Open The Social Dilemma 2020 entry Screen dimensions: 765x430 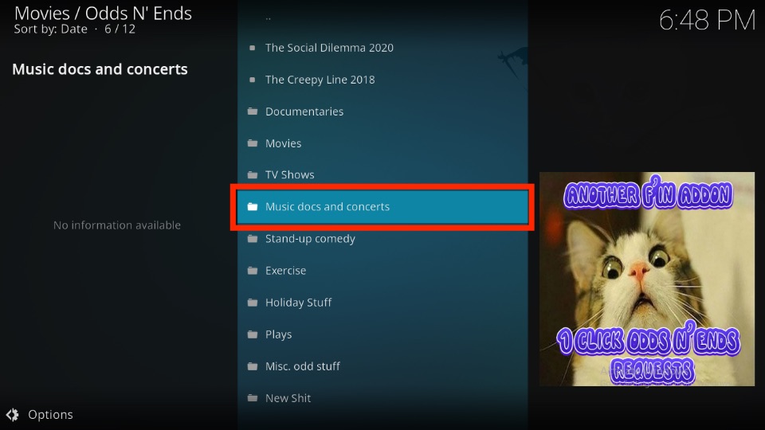click(x=382, y=48)
